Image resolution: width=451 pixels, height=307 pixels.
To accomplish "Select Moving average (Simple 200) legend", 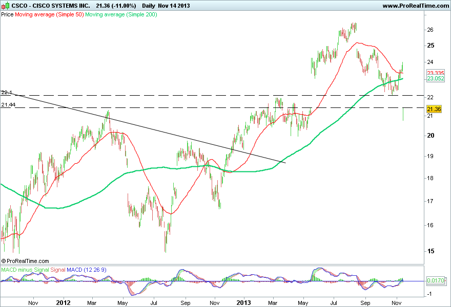I will point(121,14).
